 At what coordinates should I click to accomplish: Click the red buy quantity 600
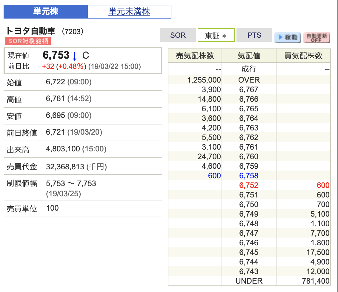click(x=323, y=185)
